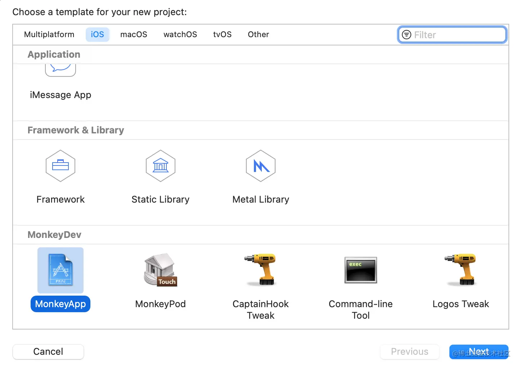Image resolution: width=520 pixels, height=367 pixels.
Task: Choose the CaptainHook Tweak drill icon
Action: [260, 270]
